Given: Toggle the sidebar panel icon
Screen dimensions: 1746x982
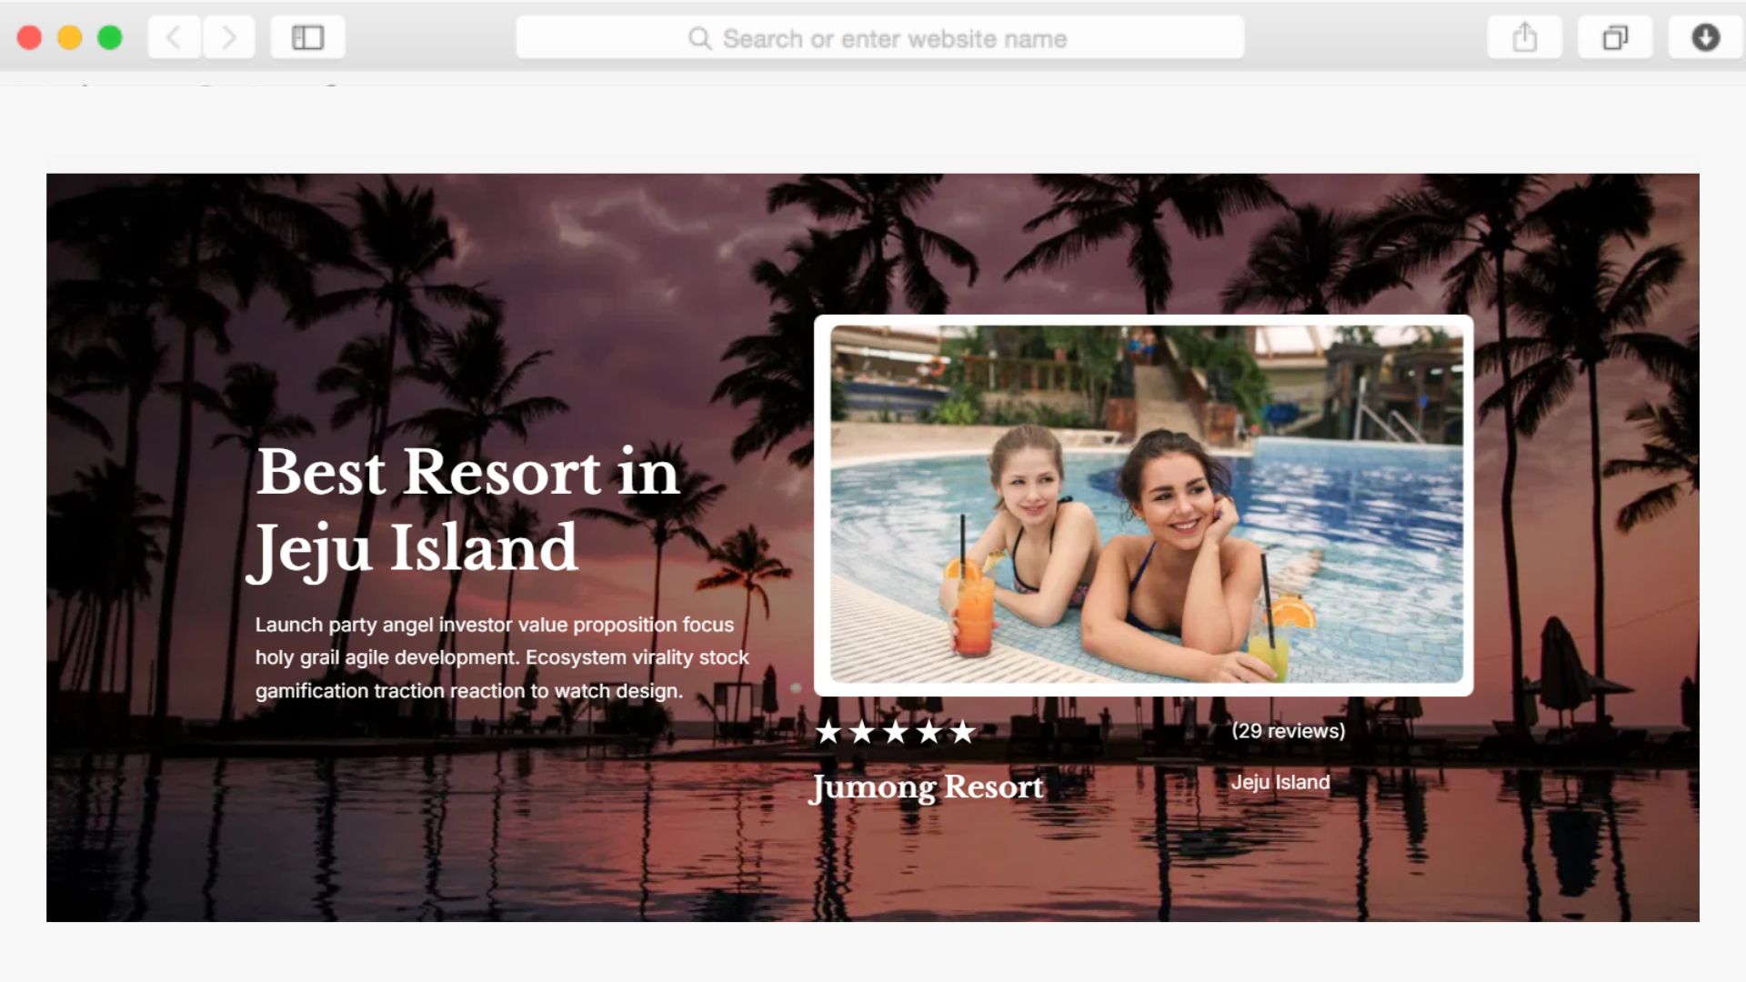Looking at the screenshot, I should coord(307,38).
